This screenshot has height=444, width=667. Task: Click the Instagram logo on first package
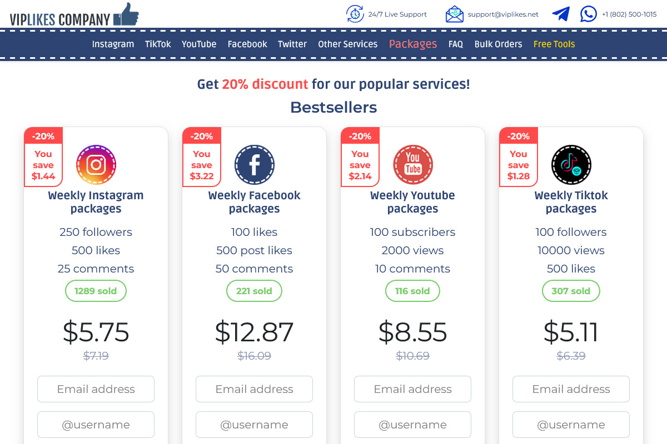[x=96, y=165]
